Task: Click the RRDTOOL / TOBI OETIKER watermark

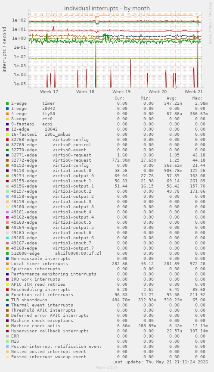Action: [210, 23]
